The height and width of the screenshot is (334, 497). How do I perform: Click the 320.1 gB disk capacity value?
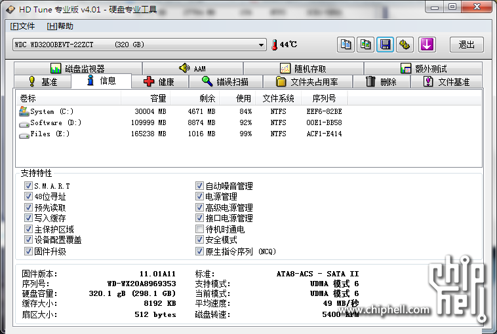pos(132,293)
